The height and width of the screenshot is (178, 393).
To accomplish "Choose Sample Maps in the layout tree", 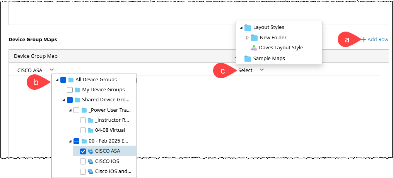I will tap(269, 59).
